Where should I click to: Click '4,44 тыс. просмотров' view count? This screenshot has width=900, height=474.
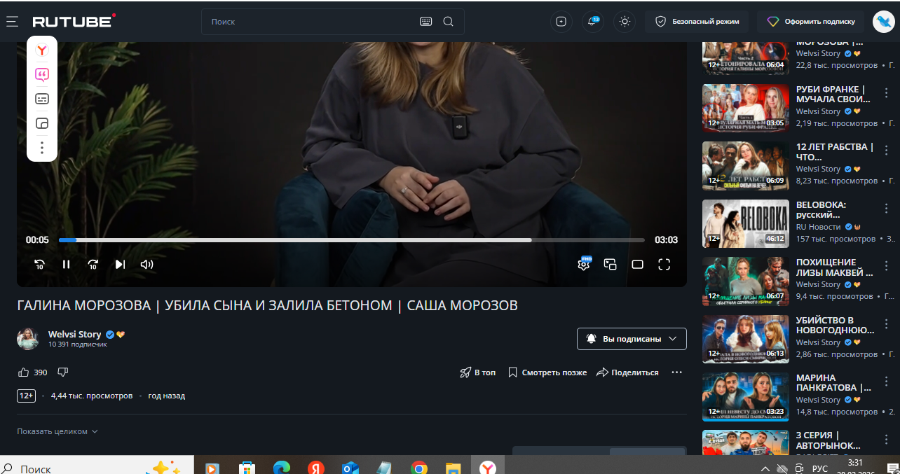(92, 396)
